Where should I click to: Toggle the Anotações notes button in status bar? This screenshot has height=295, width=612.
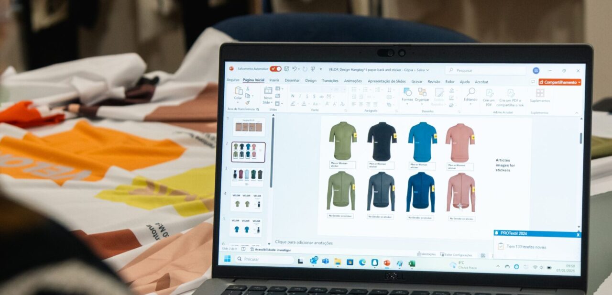[x=426, y=254]
